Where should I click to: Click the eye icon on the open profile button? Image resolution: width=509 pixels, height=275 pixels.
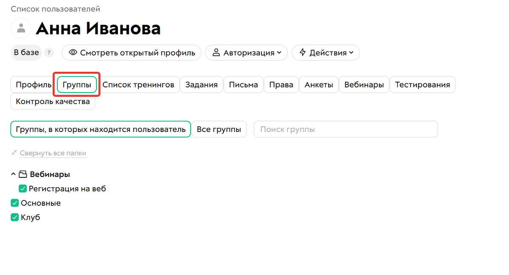(73, 53)
